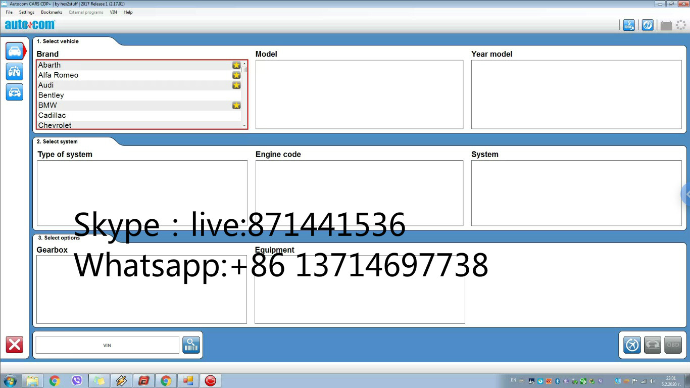The width and height of the screenshot is (690, 388).
Task: Toggle the favorite star for Abarth
Action: pos(236,65)
